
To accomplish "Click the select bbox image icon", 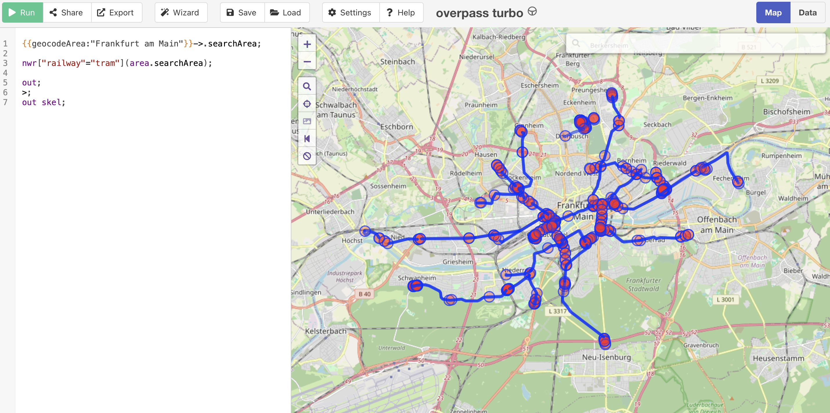I will pos(307,121).
